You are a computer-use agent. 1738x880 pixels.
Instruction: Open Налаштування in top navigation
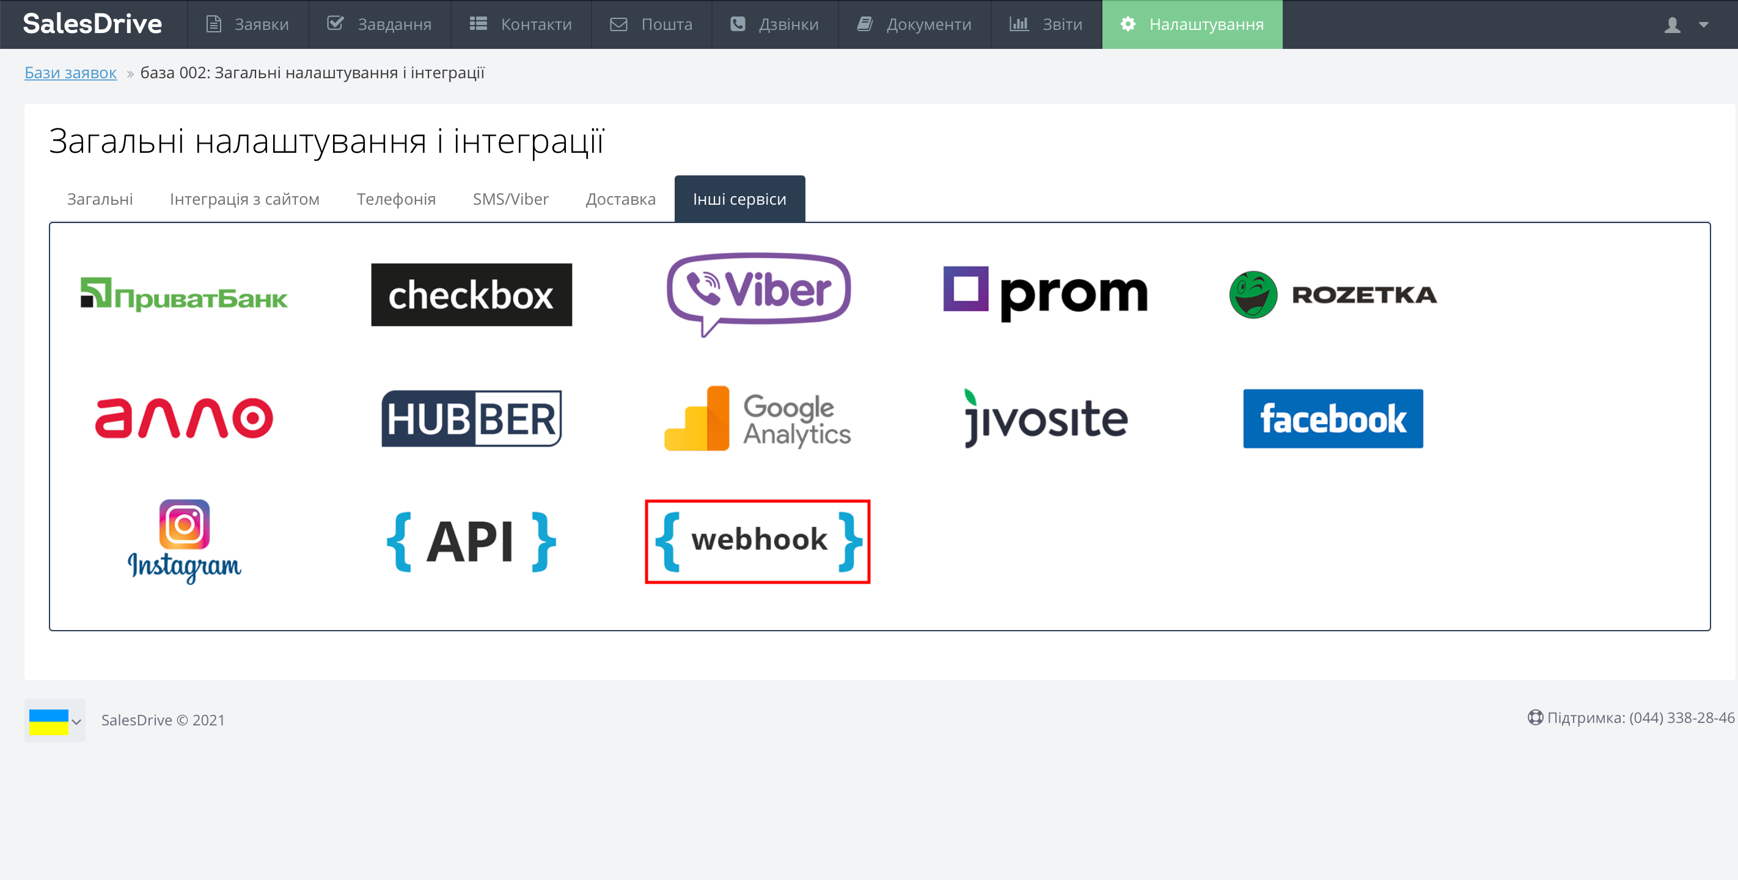tap(1192, 24)
